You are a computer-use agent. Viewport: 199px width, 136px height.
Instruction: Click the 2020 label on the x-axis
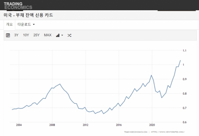[152, 125]
